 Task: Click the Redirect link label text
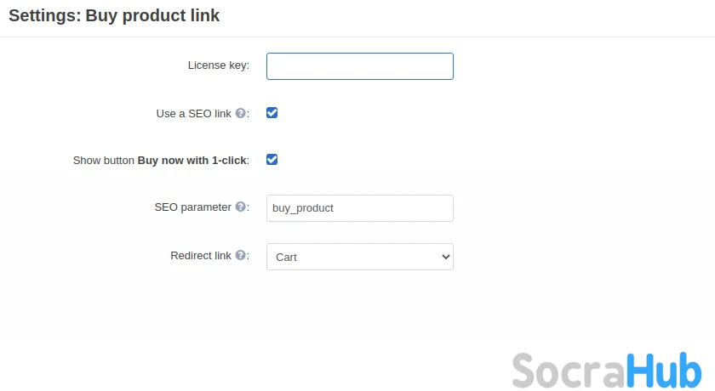tap(201, 255)
